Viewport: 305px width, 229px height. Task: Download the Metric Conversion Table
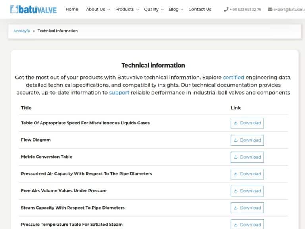[247, 157]
